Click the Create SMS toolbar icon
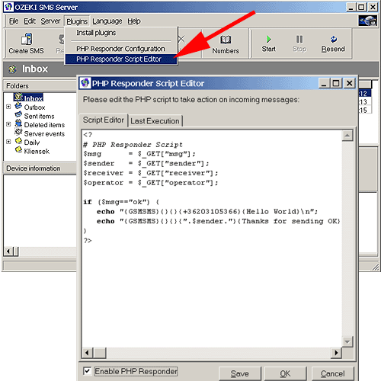This screenshot has height=381, width=381. 27,39
